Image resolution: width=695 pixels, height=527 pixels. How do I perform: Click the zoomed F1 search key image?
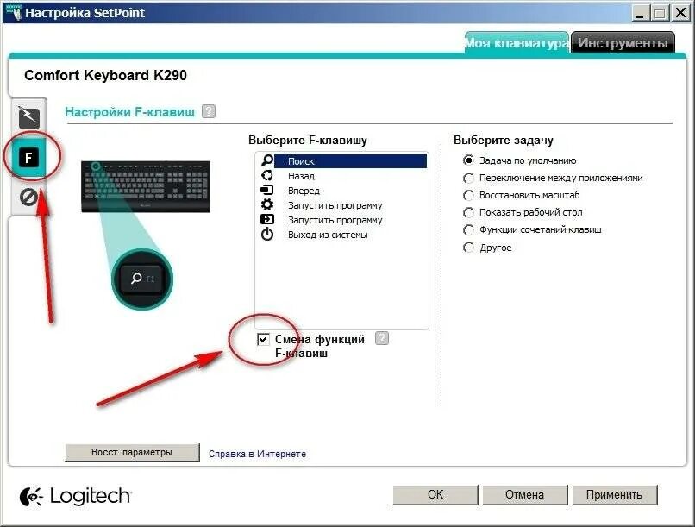[141, 279]
